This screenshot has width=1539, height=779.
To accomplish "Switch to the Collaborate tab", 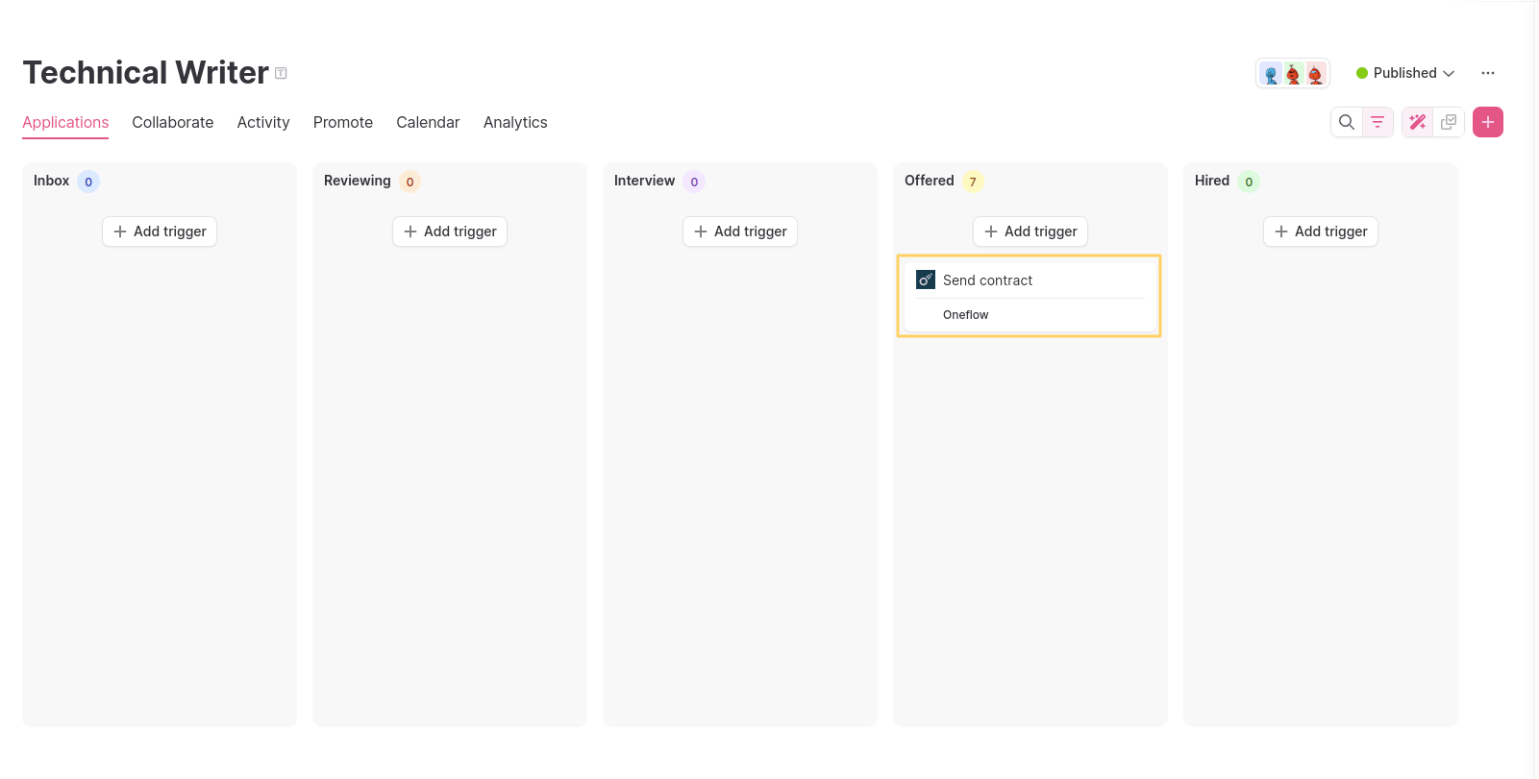I will [x=173, y=122].
